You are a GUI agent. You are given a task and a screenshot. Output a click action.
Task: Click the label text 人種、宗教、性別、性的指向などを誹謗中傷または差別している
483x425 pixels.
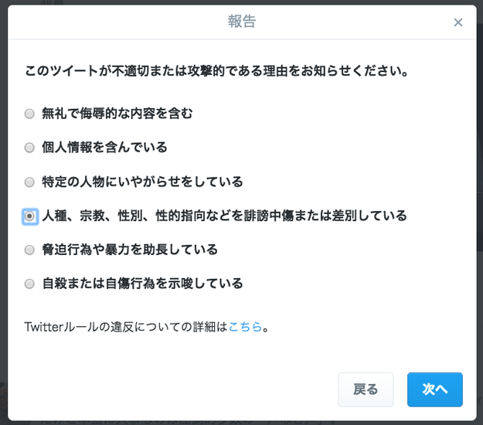225,216
